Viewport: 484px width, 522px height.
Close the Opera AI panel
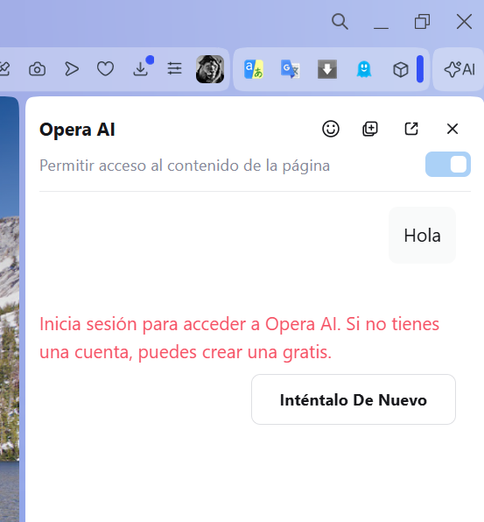(452, 129)
